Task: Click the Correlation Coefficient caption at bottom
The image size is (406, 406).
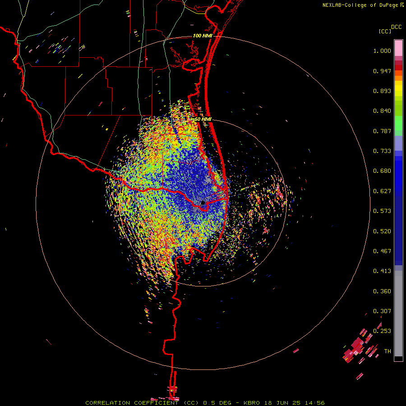Action: point(205,403)
